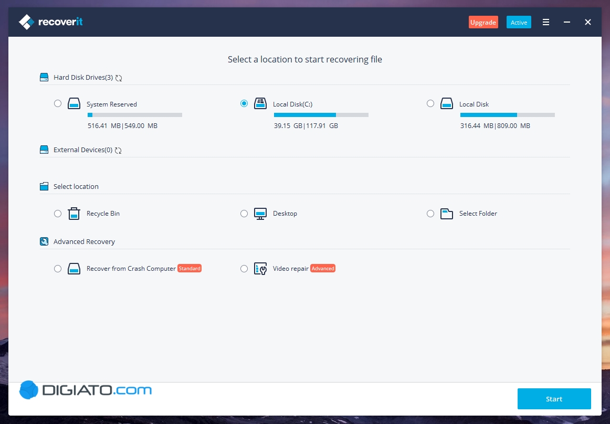This screenshot has width=610, height=424.
Task: Click the Select location section icon
Action: point(44,186)
